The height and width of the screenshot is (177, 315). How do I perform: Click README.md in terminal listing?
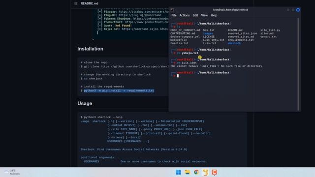(x=235, y=30)
